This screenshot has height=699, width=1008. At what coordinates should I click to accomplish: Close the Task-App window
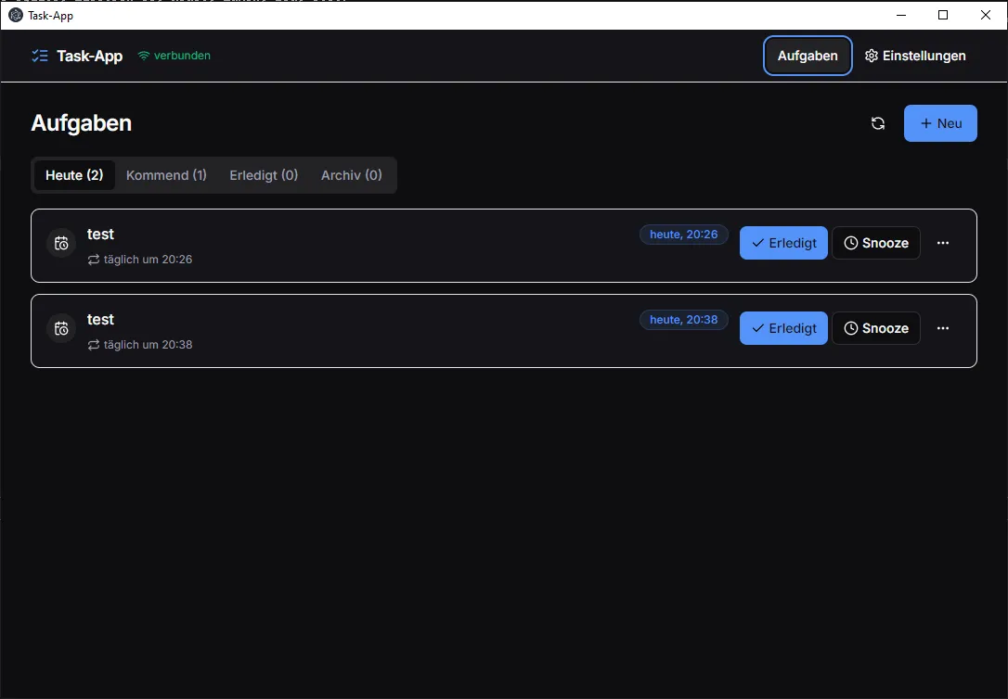point(986,16)
